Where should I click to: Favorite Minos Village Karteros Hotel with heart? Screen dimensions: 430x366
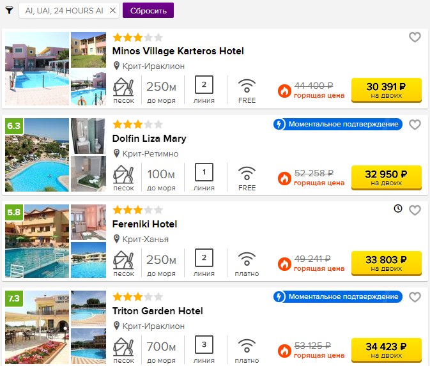click(x=415, y=37)
